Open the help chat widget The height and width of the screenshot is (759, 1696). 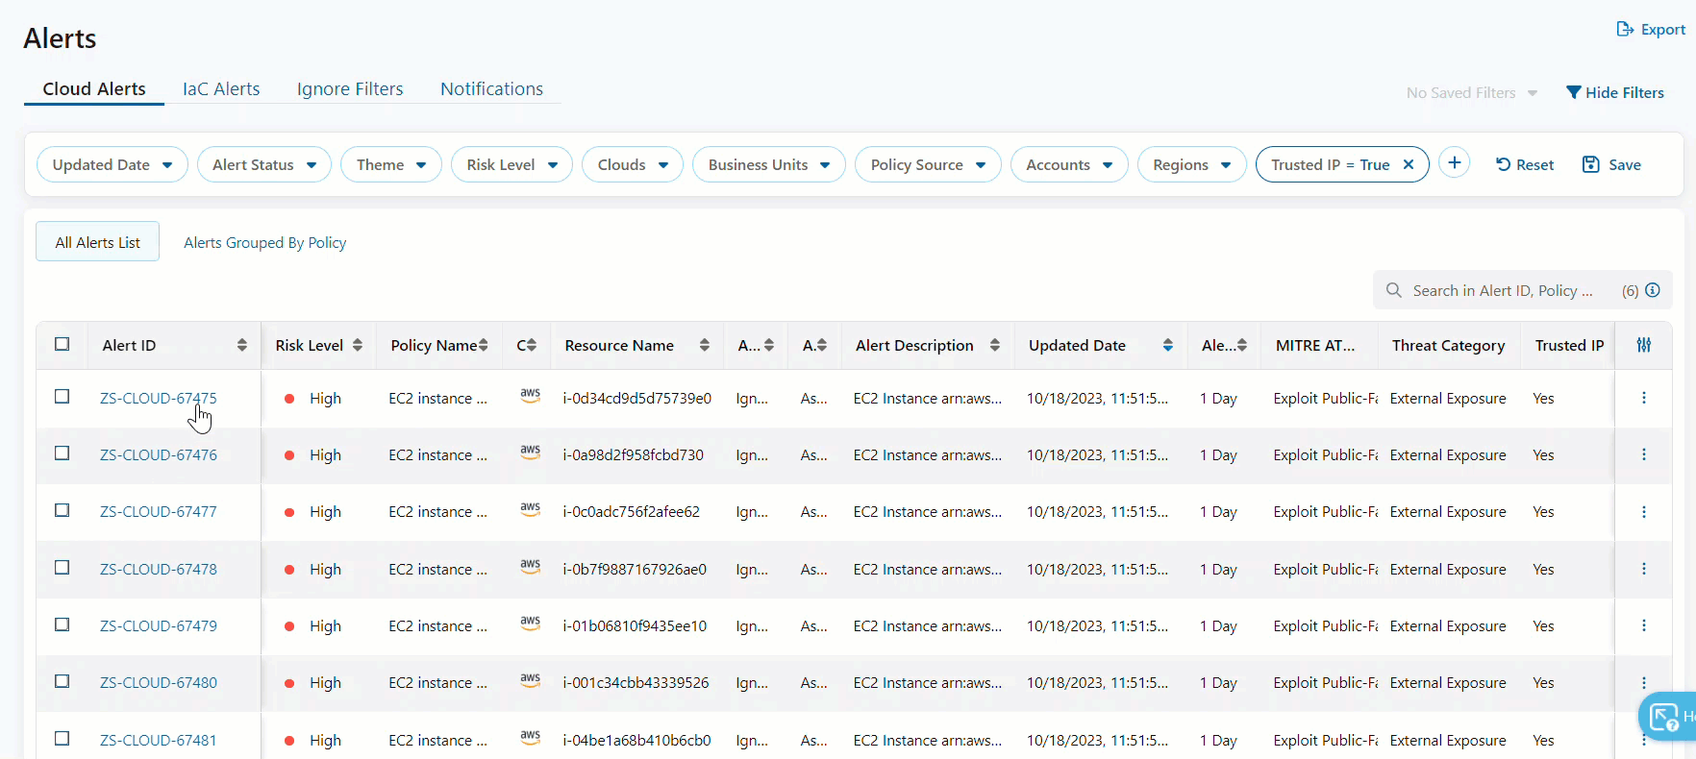[x=1667, y=716]
